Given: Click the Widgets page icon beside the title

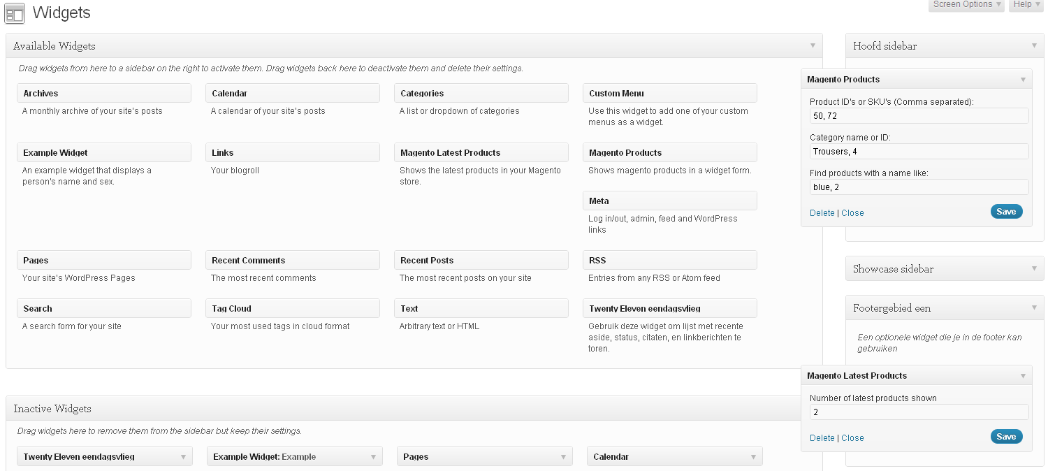Looking at the screenshot, I should click(x=15, y=13).
